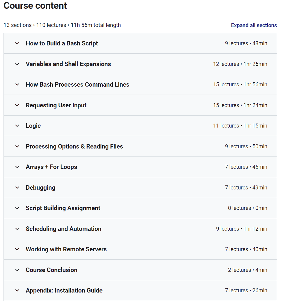Click chevron next to How Bash Processes Command Lines
281x306 pixels.
click(17, 85)
